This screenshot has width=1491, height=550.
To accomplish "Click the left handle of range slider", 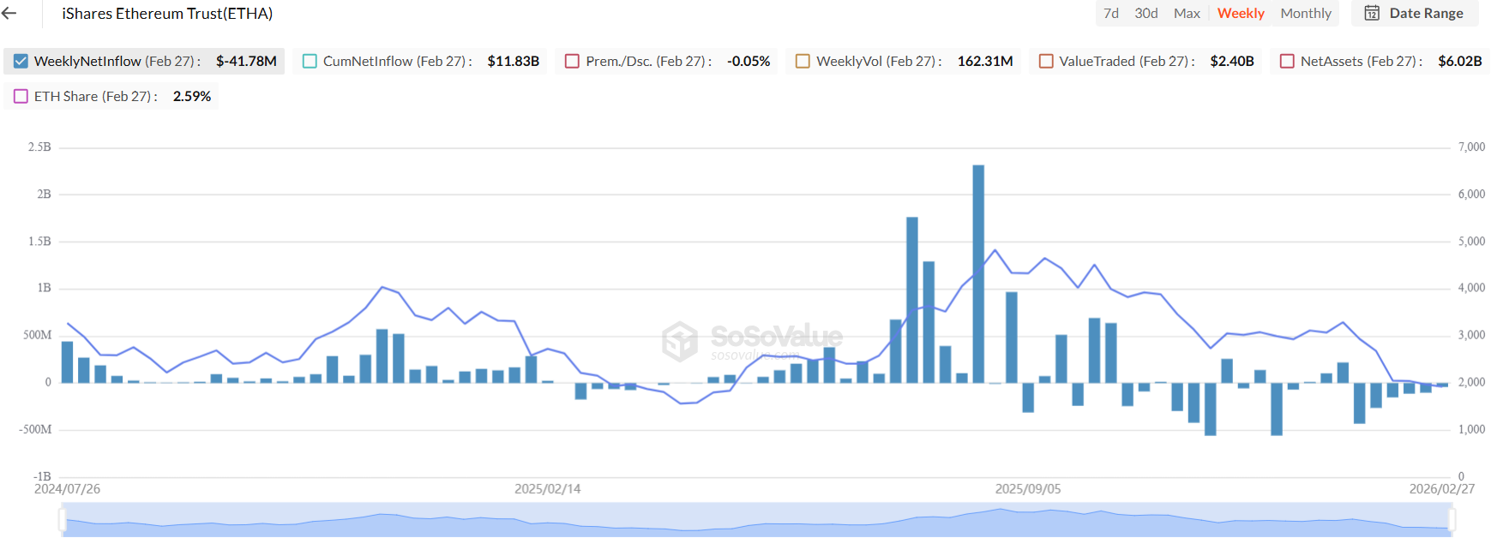I will (x=63, y=519).
